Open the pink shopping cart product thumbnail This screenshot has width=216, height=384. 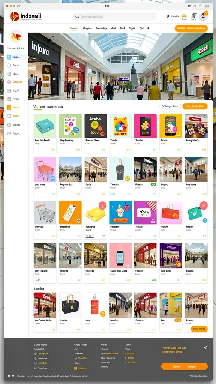pos(45,169)
